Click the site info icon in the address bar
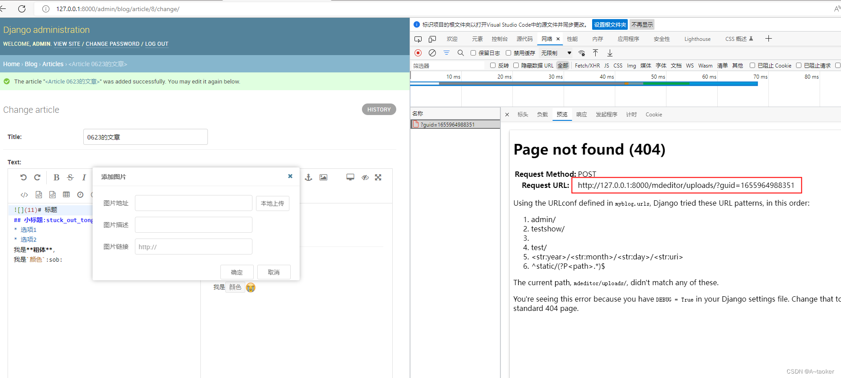This screenshot has width=841, height=378. coord(46,9)
